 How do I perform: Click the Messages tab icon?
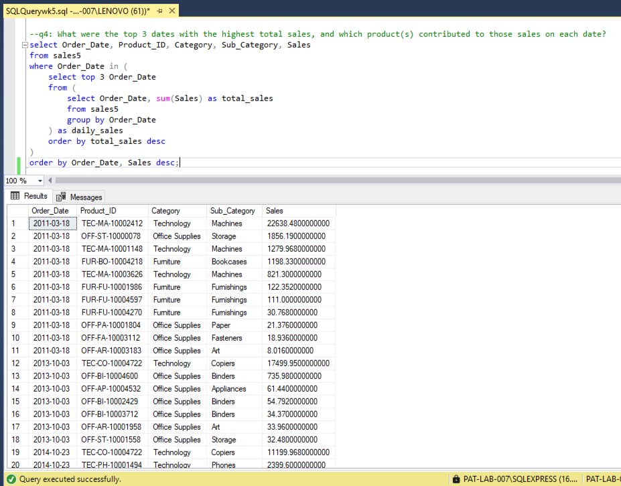(60, 197)
